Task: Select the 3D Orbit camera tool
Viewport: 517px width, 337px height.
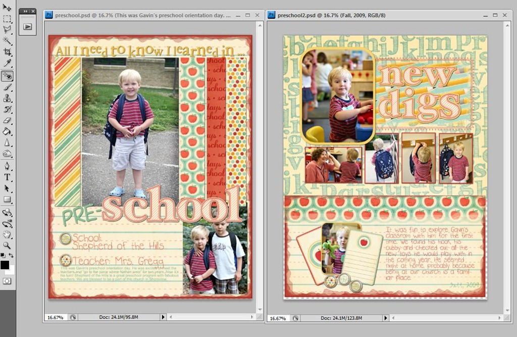Action: (7, 224)
